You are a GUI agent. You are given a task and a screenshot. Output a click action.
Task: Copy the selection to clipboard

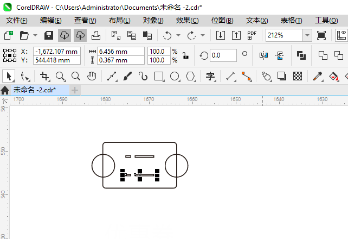132,35
